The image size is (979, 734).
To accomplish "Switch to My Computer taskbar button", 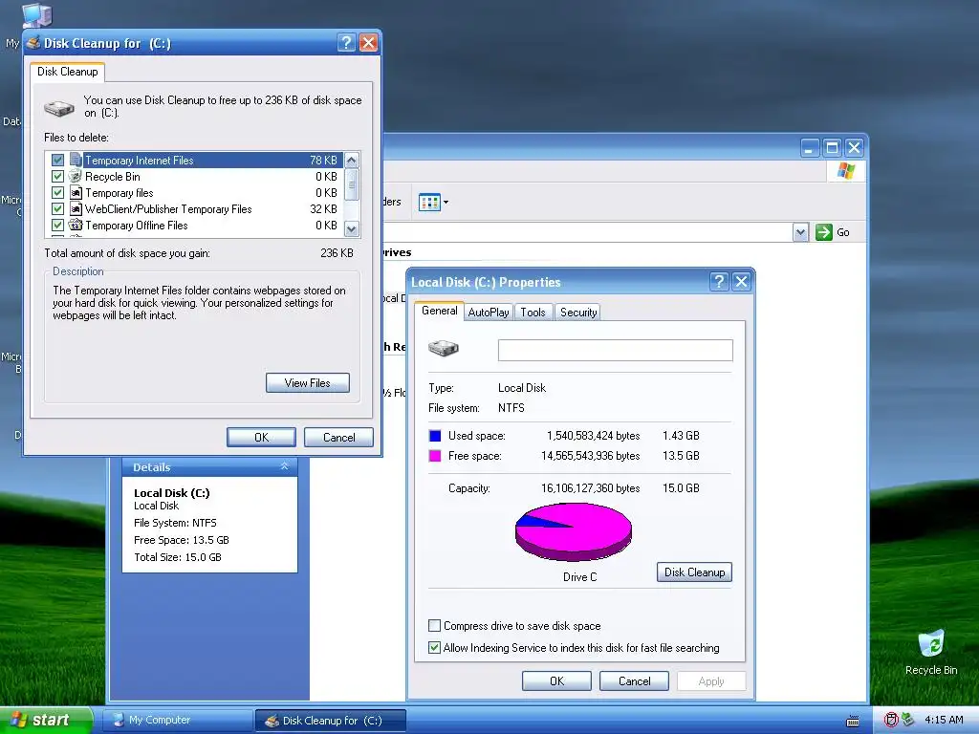I will tap(178, 720).
